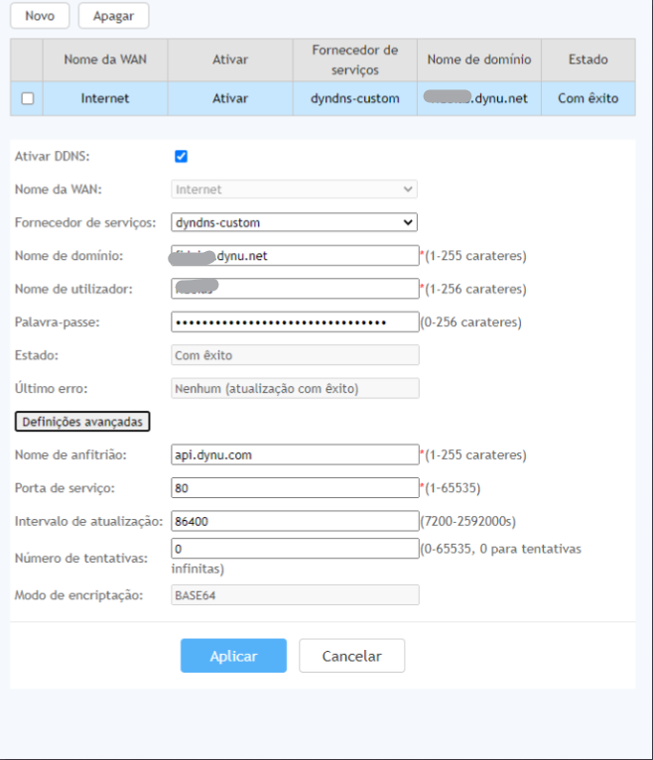
Task: Click the Novo button
Action: click(x=40, y=16)
